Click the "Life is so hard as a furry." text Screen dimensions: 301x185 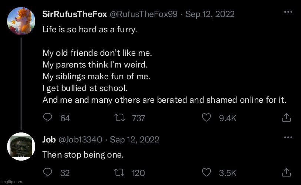(90, 29)
